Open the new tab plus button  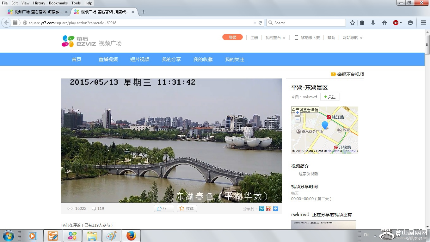(143, 12)
